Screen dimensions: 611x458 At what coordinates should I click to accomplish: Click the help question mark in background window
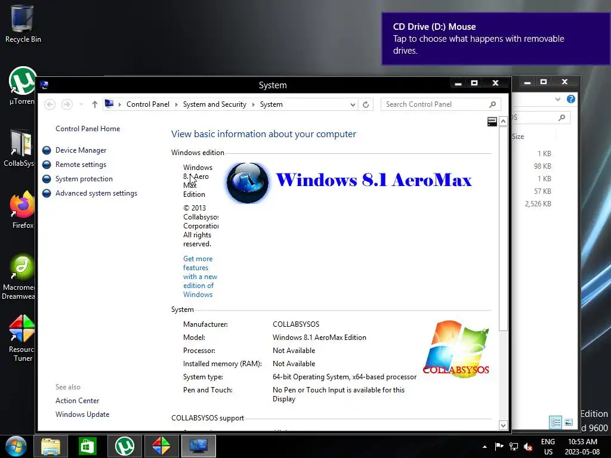571,99
